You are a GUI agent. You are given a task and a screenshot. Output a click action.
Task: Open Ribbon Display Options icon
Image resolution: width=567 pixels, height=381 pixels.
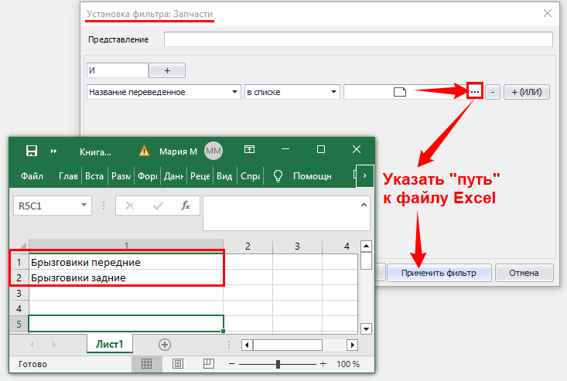249,151
